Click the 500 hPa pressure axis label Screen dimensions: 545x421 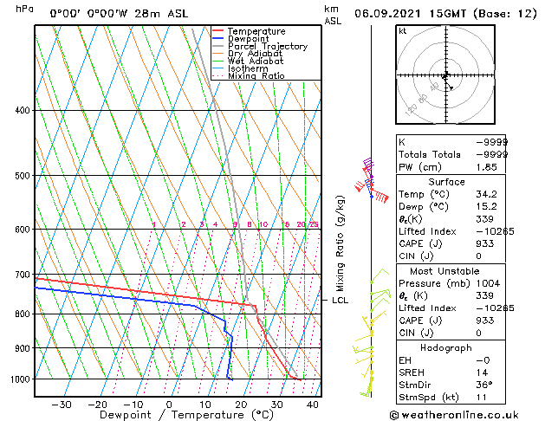pyautogui.click(x=23, y=175)
